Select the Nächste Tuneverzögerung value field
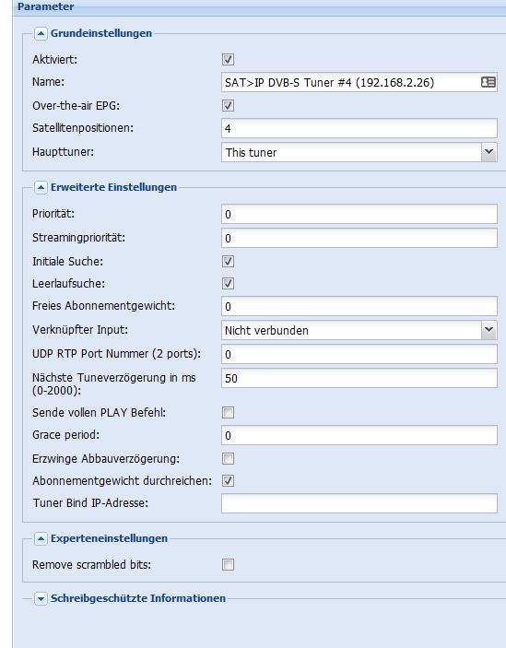This screenshot has height=648, width=506. [359, 378]
